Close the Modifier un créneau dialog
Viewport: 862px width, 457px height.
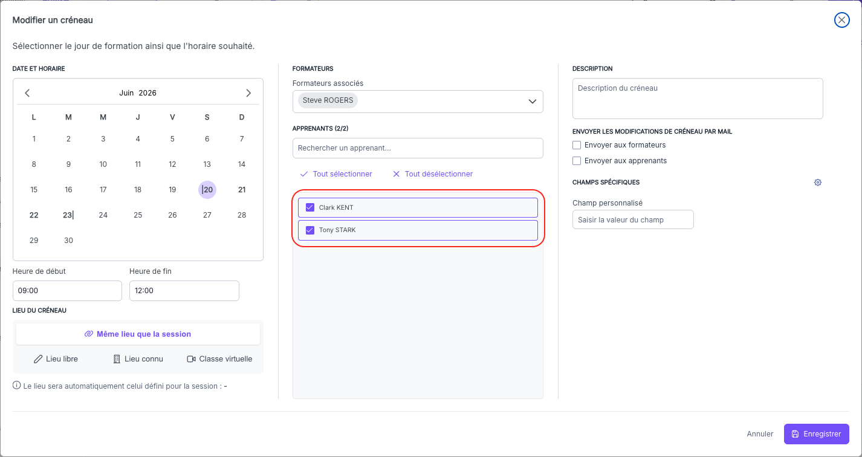coord(841,20)
